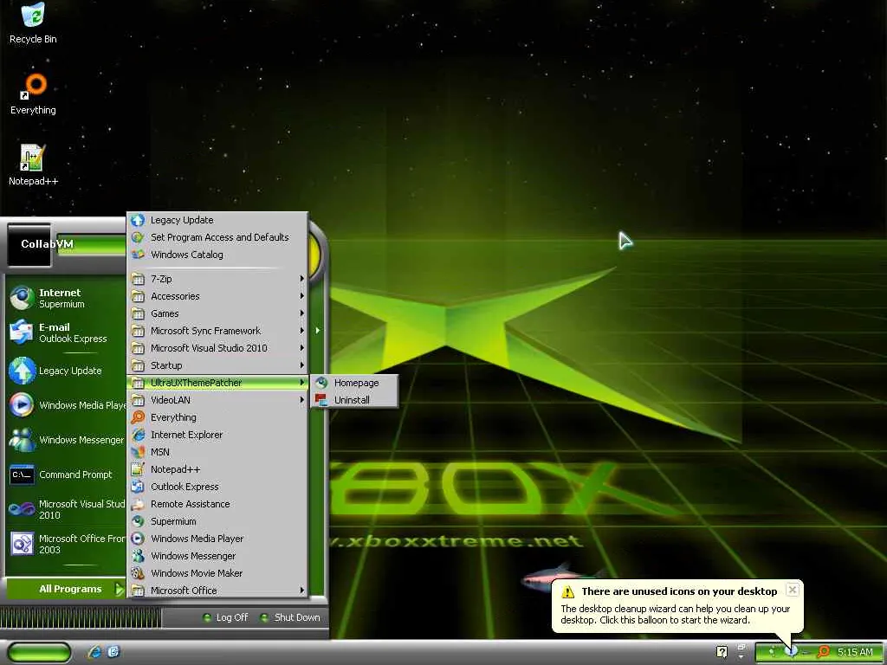The image size is (887, 665).
Task: Expand the Microsoft Office folder arrow
Action: pyautogui.click(x=302, y=591)
